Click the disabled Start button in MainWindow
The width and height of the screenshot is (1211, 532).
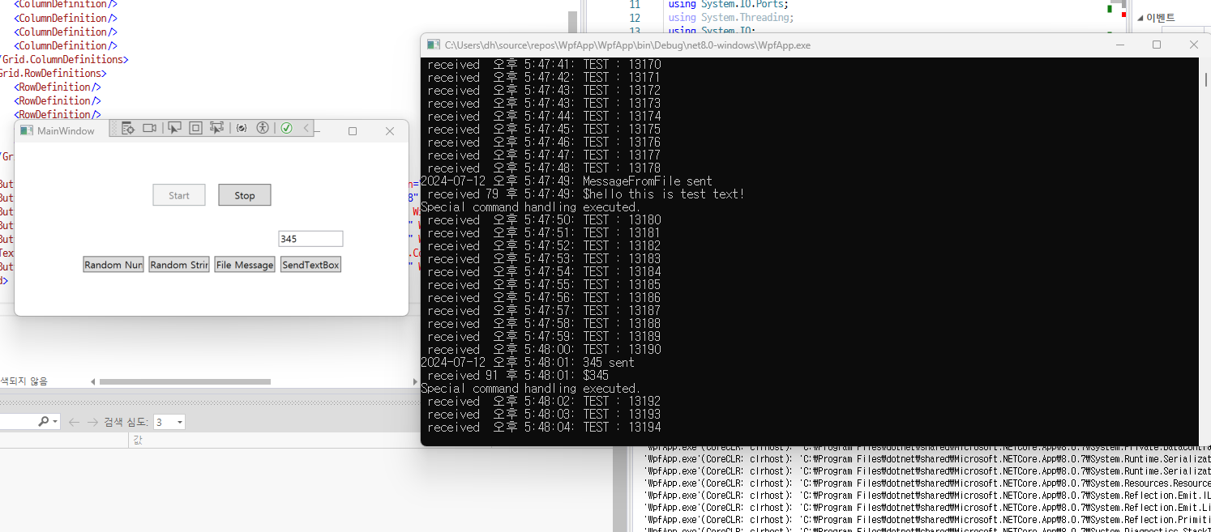(179, 195)
